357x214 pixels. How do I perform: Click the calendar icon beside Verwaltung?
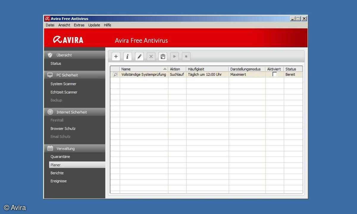50,148
